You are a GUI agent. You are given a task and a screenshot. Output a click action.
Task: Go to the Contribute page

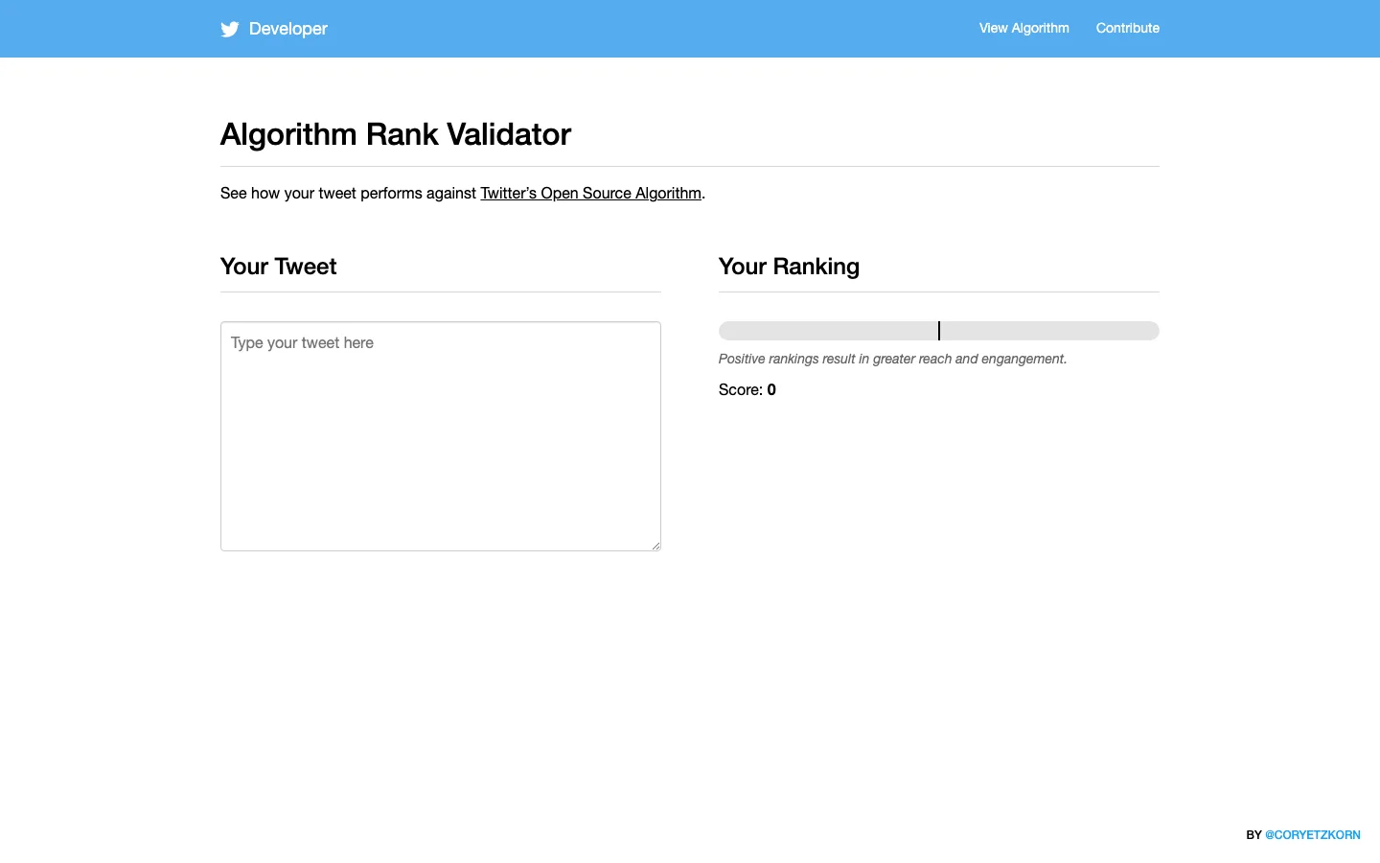click(1127, 28)
